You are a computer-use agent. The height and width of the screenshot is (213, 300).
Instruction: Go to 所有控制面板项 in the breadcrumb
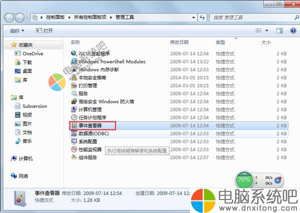click(90, 17)
